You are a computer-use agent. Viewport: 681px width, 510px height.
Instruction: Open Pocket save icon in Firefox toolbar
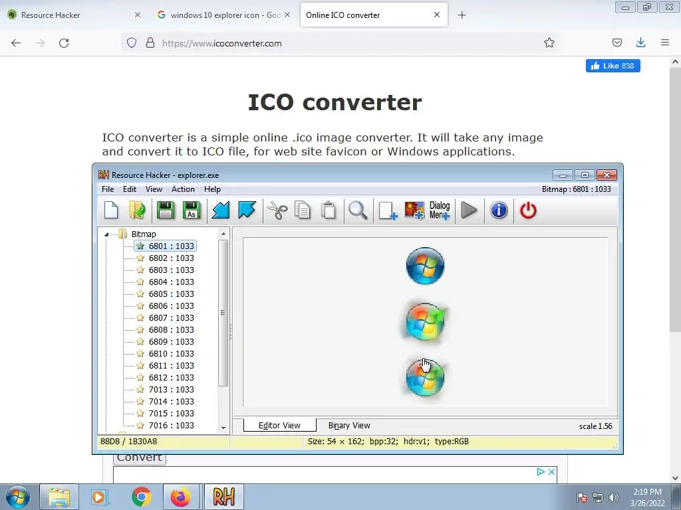coord(616,42)
